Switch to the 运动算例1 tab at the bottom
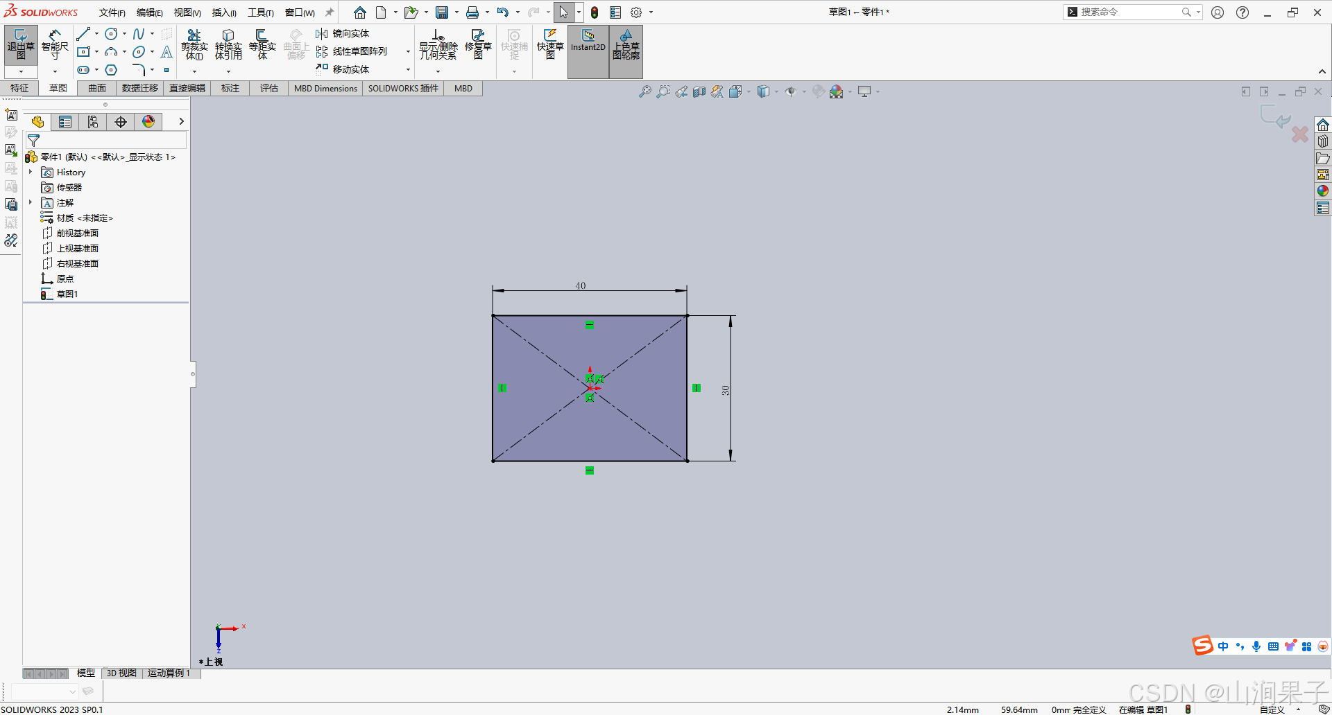 coord(169,673)
